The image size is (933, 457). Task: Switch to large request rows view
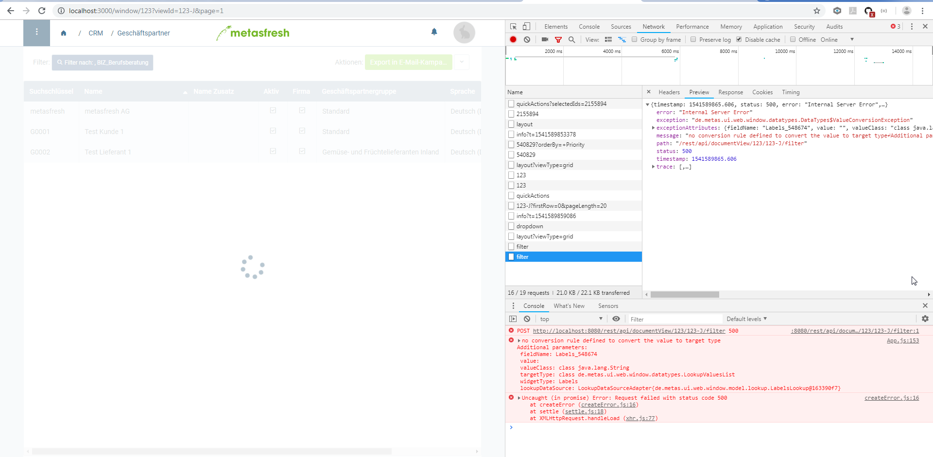608,39
